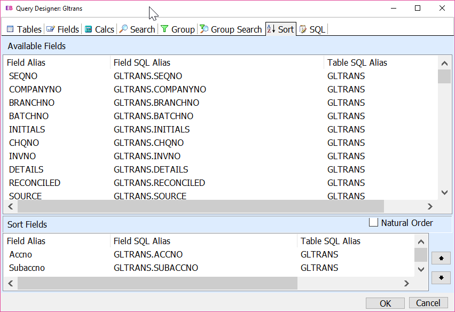Viewport: 455px width, 312px height.
Task: Click the SQL tab icon
Action: [303, 29]
